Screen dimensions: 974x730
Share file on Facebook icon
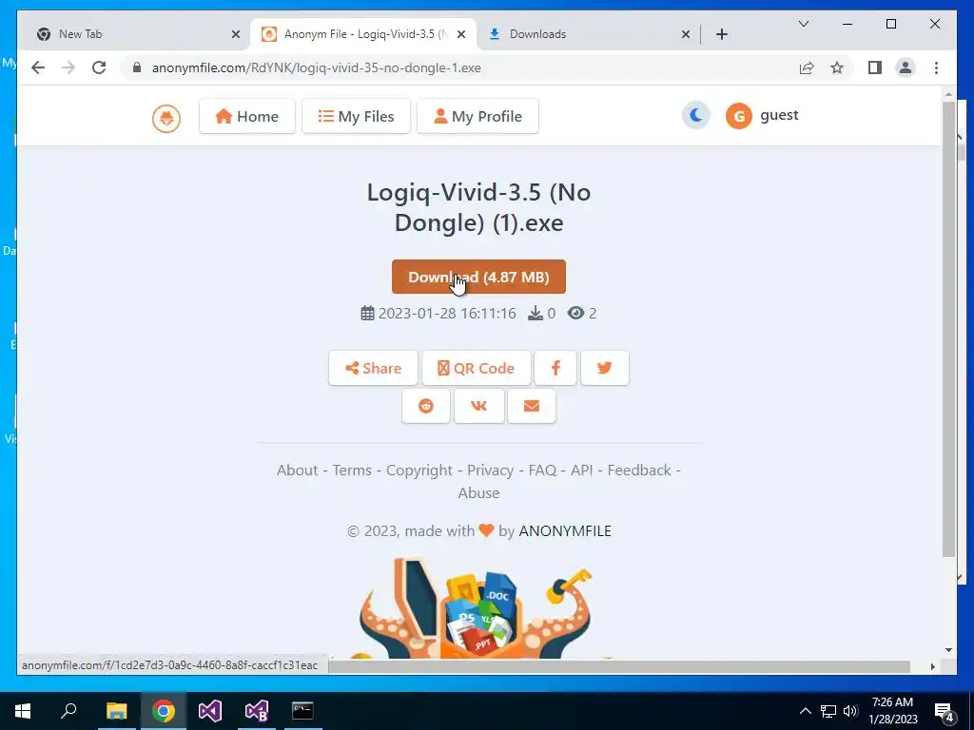(x=555, y=368)
